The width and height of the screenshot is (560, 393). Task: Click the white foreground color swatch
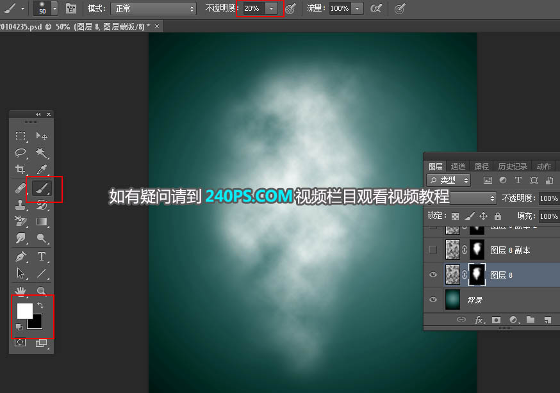(x=23, y=310)
